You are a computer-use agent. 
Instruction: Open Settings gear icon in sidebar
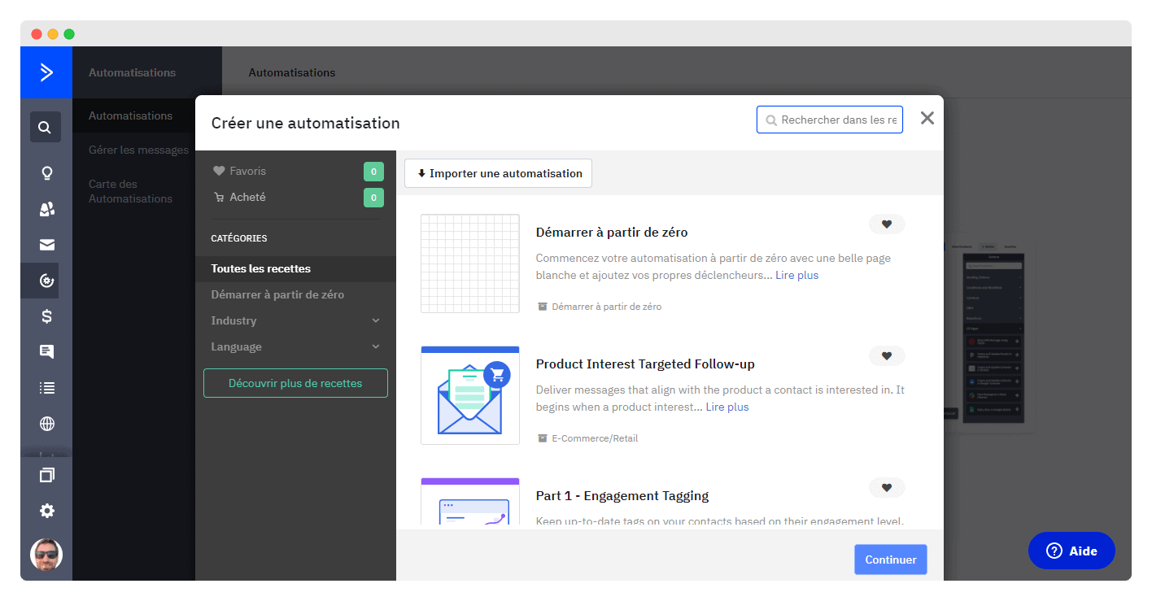[x=47, y=511]
